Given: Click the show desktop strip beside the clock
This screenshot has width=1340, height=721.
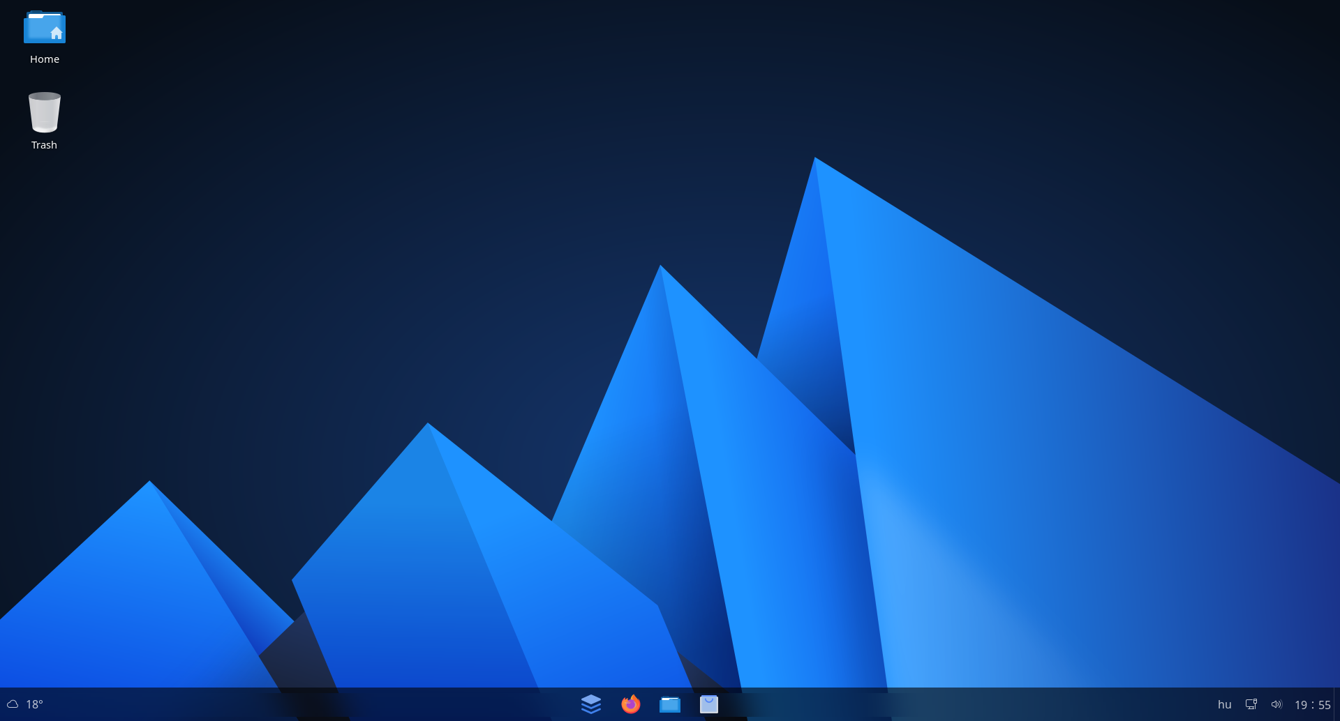Looking at the screenshot, I should click(x=1337, y=704).
